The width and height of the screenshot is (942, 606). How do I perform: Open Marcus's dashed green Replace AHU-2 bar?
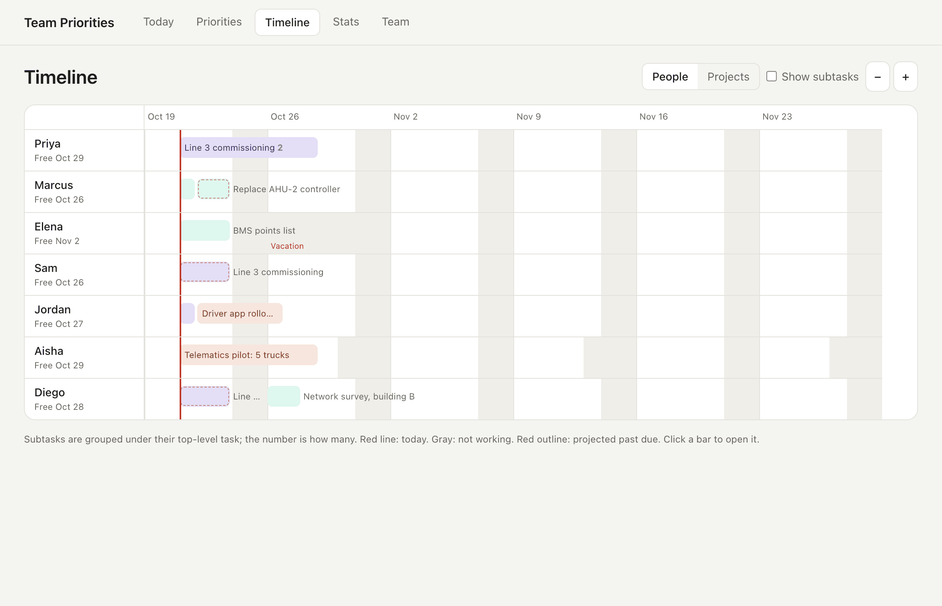[x=214, y=189]
